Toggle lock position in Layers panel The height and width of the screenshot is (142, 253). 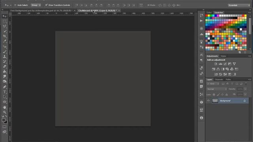pyautogui.click(x=222, y=95)
